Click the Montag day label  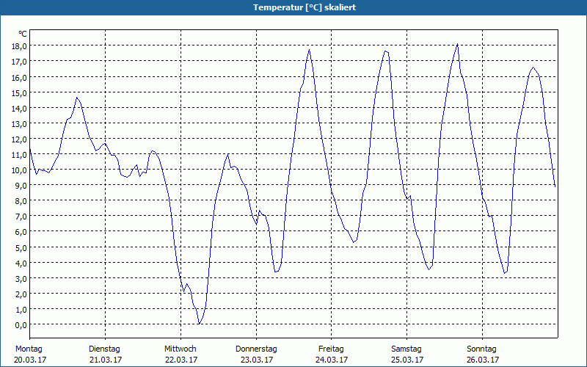tap(29, 349)
